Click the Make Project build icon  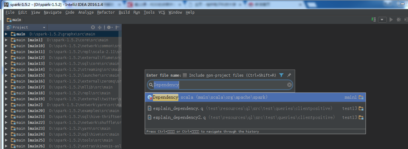(374, 20)
